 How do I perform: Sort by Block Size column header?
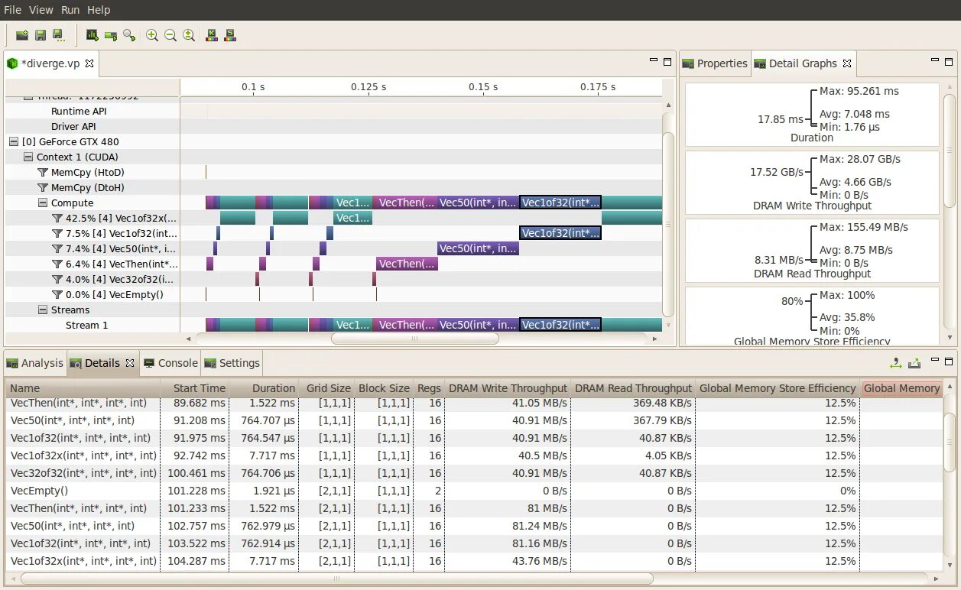pyautogui.click(x=384, y=388)
